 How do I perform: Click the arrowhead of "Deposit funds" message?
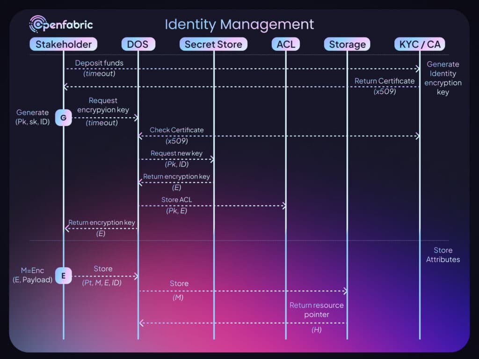tap(418, 68)
